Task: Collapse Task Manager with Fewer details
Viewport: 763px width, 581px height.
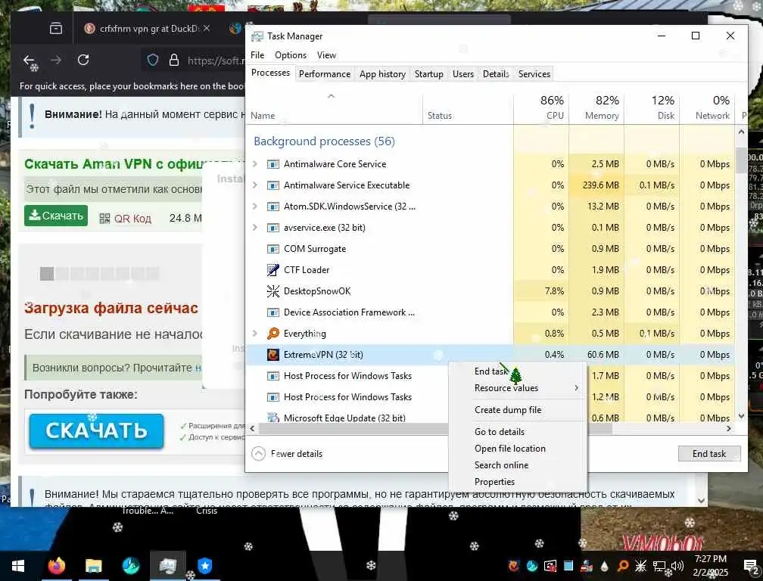Action: click(287, 454)
